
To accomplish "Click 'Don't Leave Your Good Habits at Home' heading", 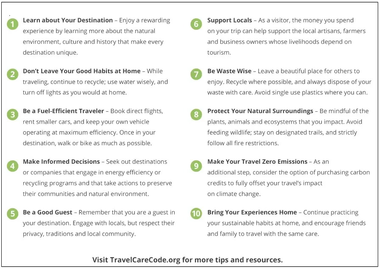I will 81,71.
